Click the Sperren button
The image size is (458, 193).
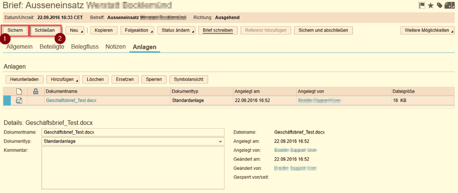154,79
